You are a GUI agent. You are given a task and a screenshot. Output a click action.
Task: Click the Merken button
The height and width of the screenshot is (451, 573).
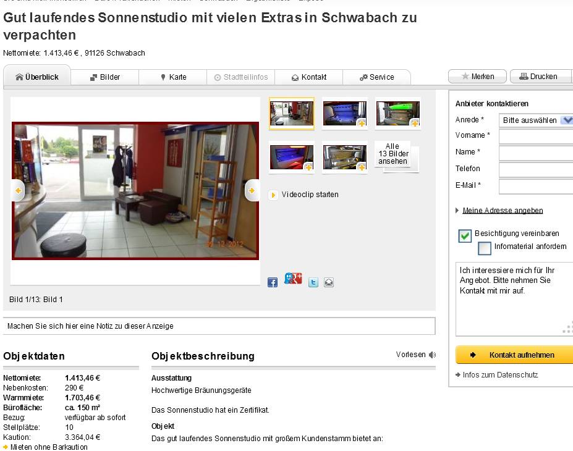(x=477, y=77)
